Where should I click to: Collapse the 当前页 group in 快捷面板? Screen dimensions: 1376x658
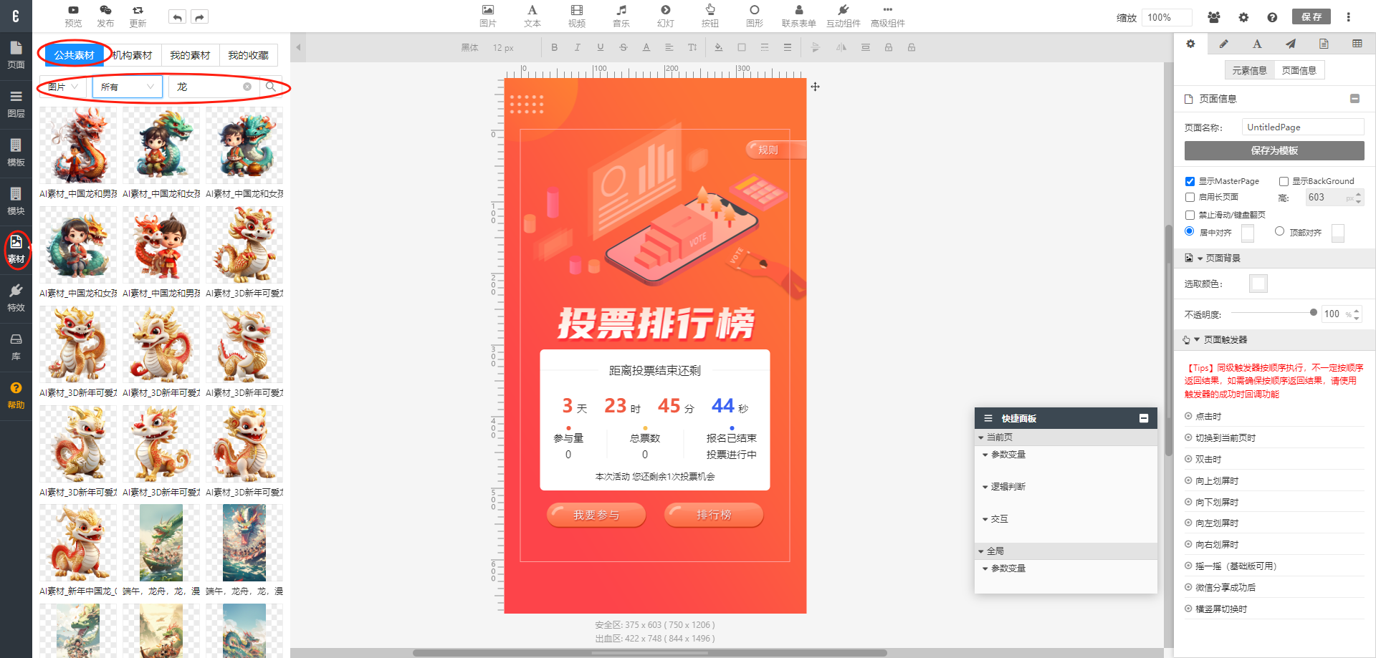pyautogui.click(x=981, y=437)
